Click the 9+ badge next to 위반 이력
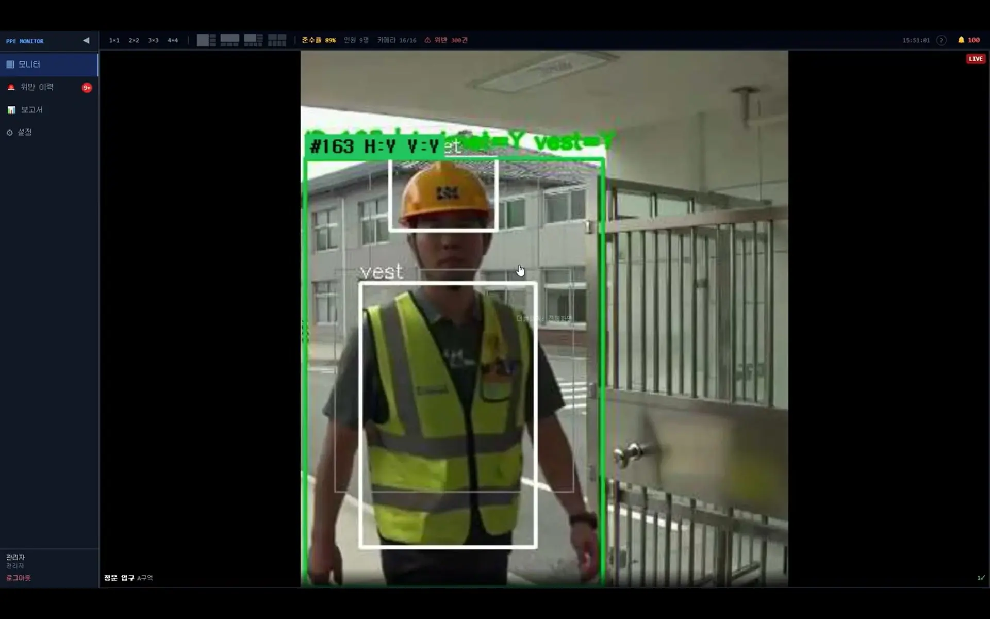This screenshot has width=990, height=619. 87,88
